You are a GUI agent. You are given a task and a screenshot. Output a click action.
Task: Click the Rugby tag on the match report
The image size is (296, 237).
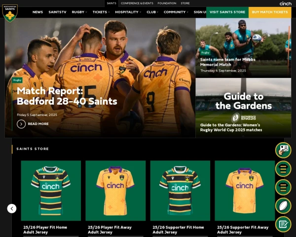point(17,80)
